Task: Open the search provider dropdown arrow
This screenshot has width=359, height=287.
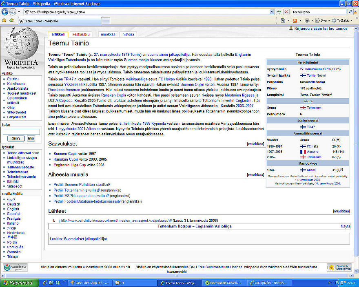Action: (x=356, y=12)
